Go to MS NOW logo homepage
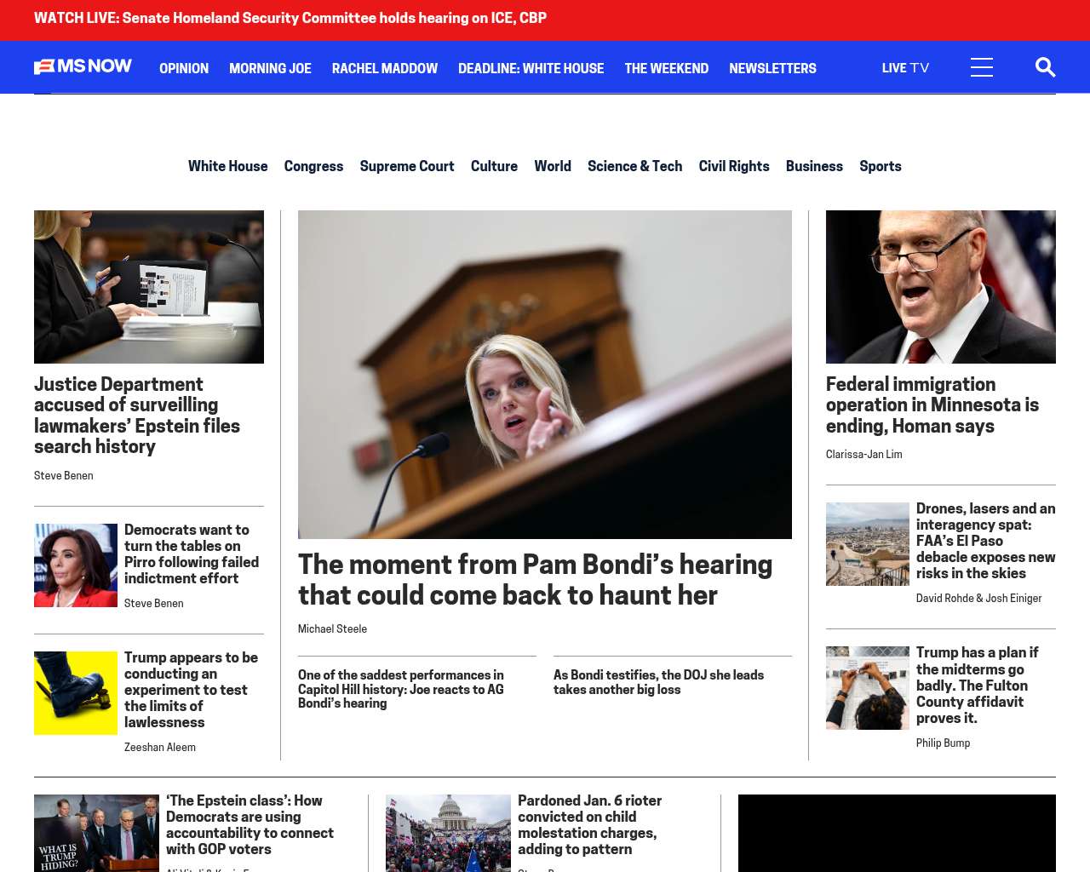1090x872 pixels. point(83,66)
